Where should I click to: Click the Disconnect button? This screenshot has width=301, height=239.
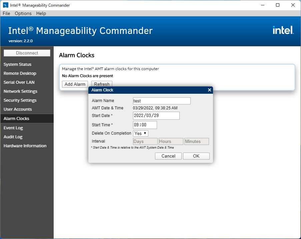[27, 53]
